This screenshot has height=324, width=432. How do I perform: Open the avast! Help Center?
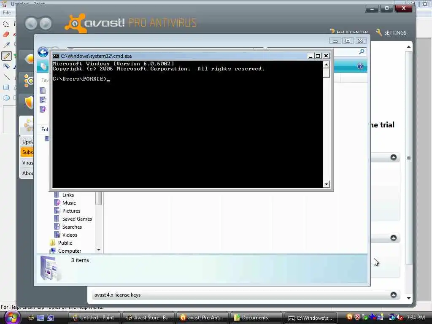tap(349, 32)
